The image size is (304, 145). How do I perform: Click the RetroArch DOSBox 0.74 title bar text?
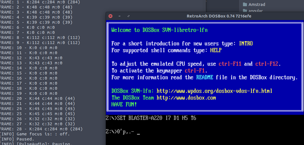[x=219, y=16]
